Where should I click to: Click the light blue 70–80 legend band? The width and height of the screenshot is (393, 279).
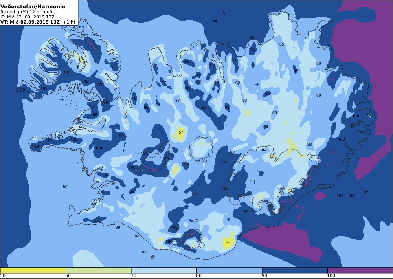[x=163, y=270]
